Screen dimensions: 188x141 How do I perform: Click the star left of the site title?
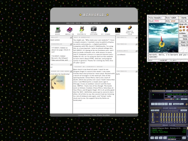[x=80, y=15]
